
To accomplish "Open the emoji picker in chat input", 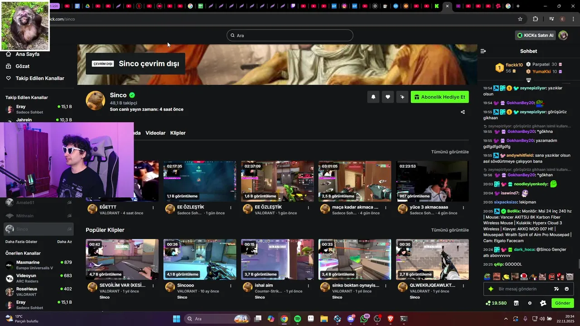I will click(567, 289).
